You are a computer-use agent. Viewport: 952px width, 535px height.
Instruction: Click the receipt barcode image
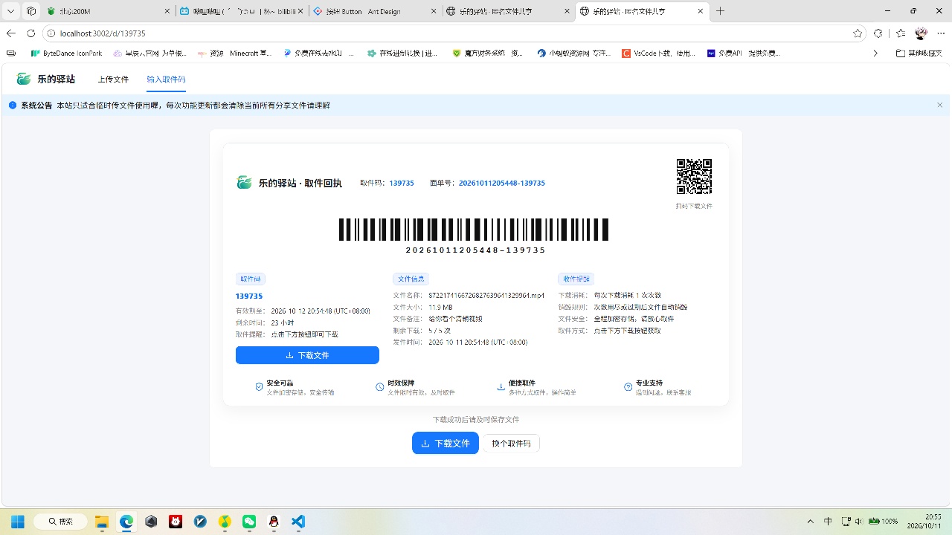coord(474,230)
